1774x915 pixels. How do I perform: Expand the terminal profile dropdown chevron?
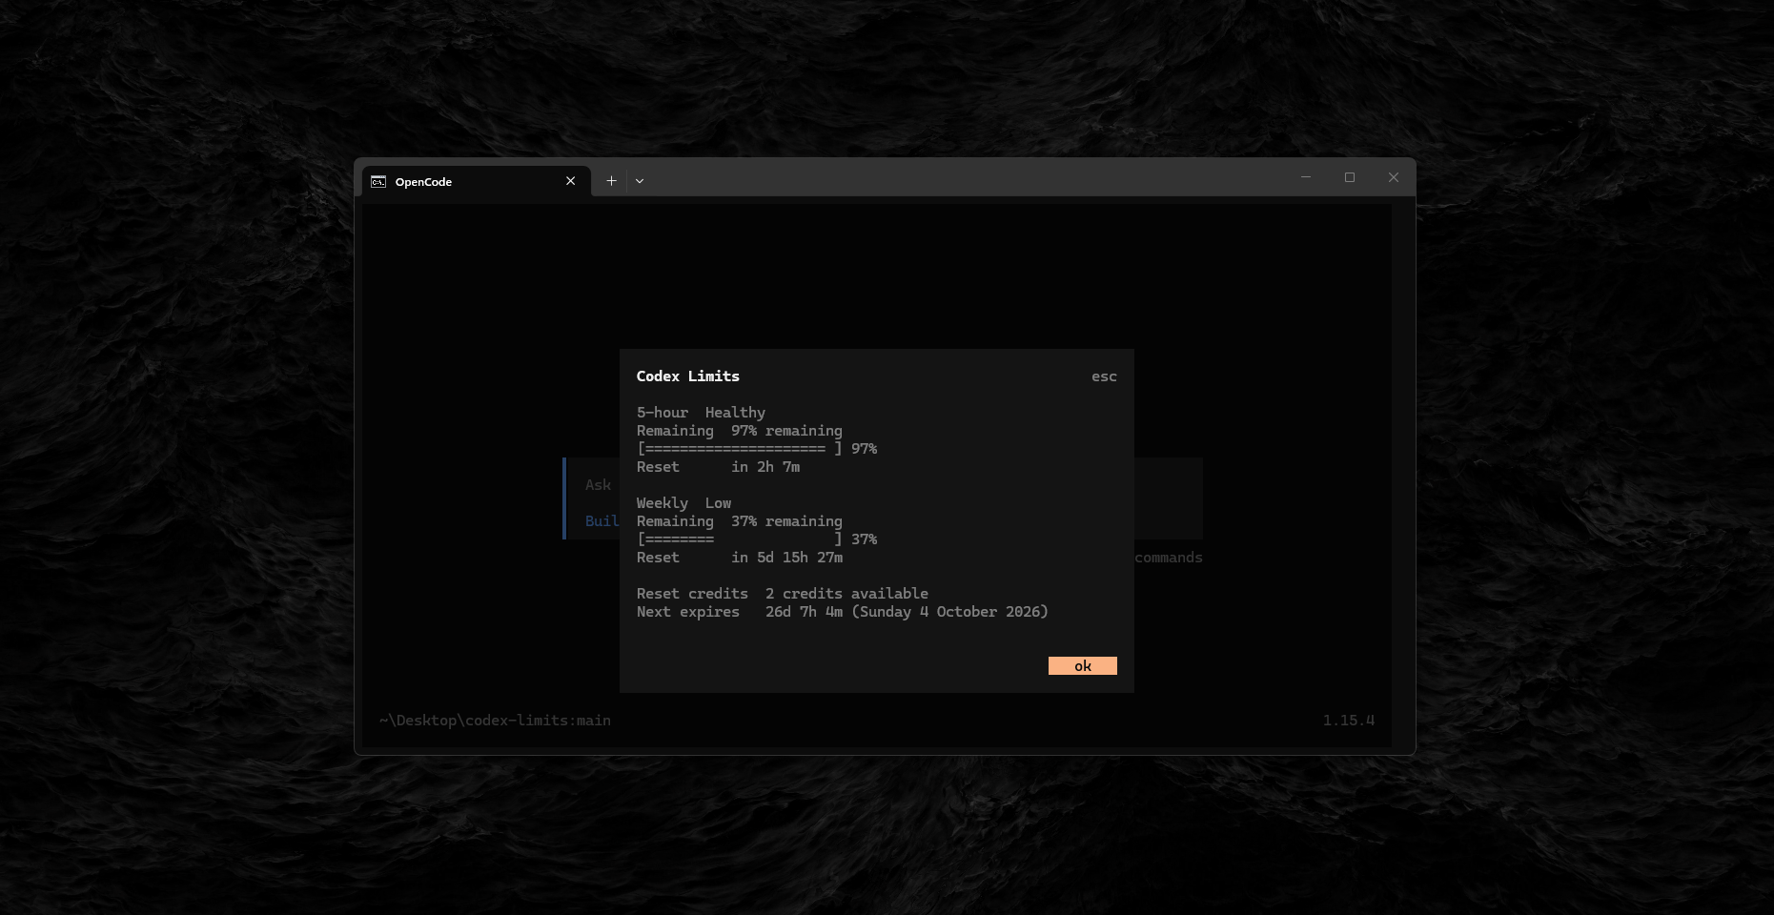[640, 180]
